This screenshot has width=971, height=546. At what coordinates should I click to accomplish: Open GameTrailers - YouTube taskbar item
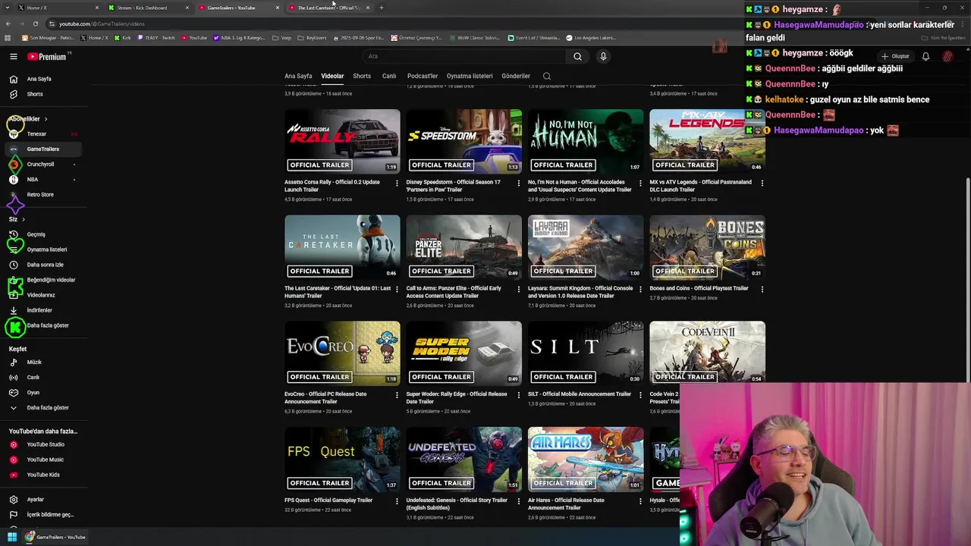[54, 537]
